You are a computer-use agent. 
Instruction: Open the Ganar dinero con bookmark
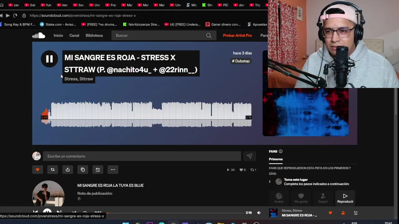pyautogui.click(x=223, y=24)
